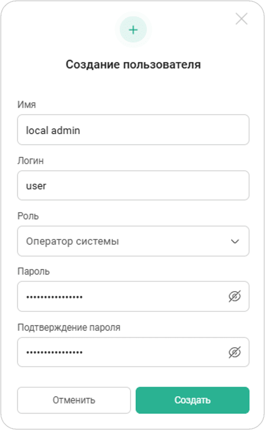Click Отменить to cancel user creation
This screenshot has width=265, height=430.
pyautogui.click(x=74, y=400)
